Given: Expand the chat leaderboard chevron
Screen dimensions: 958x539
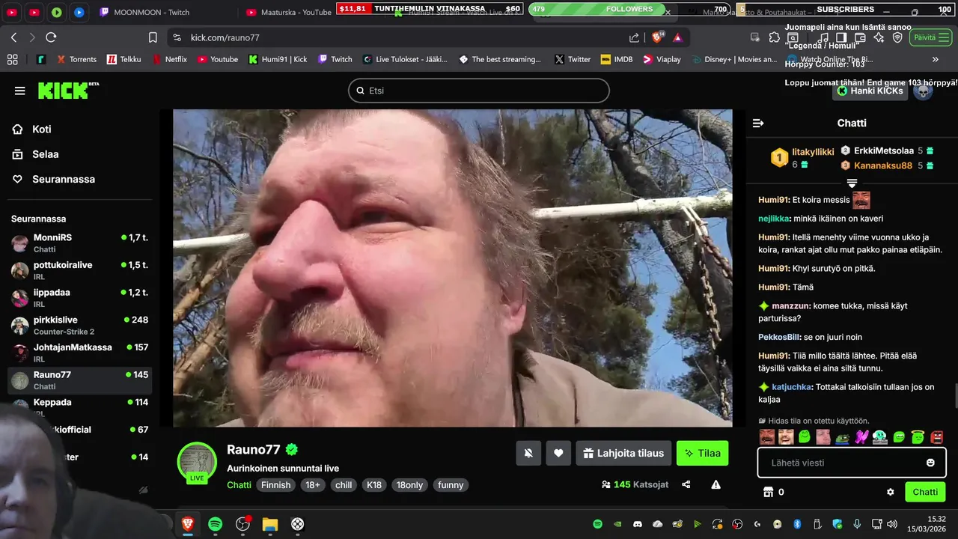Looking at the screenshot, I should [x=852, y=183].
